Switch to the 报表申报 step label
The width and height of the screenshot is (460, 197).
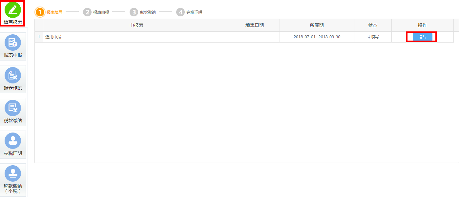point(101,12)
